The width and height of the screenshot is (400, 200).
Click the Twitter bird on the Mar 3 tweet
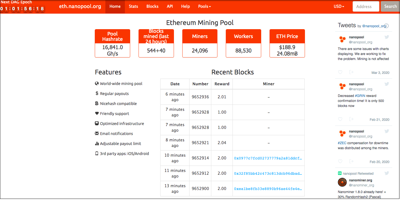(x=387, y=37)
